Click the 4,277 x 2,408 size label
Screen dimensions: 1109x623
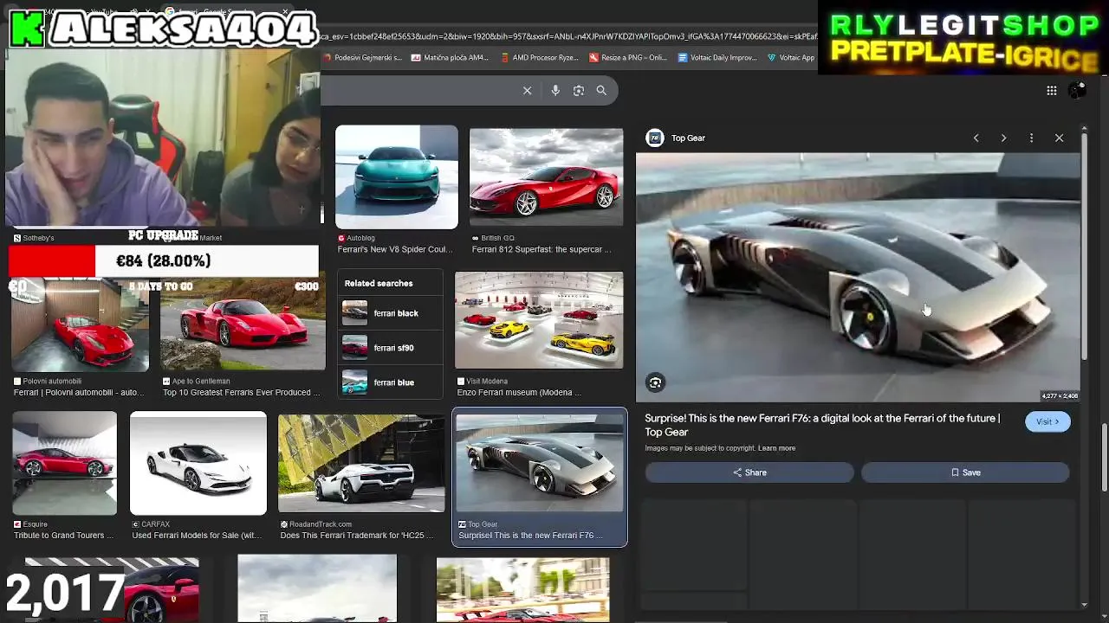coord(1059,395)
